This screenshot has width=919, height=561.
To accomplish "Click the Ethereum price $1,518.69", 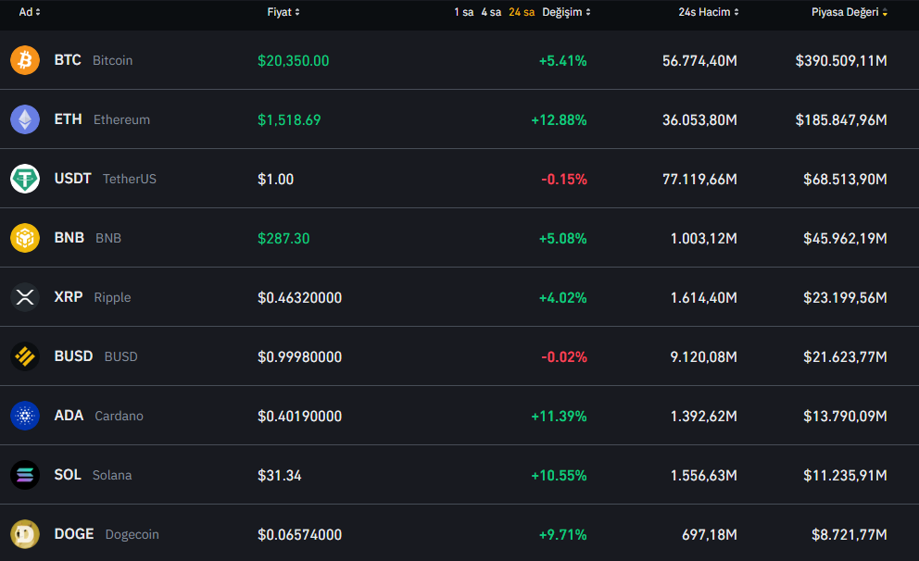I will [289, 119].
